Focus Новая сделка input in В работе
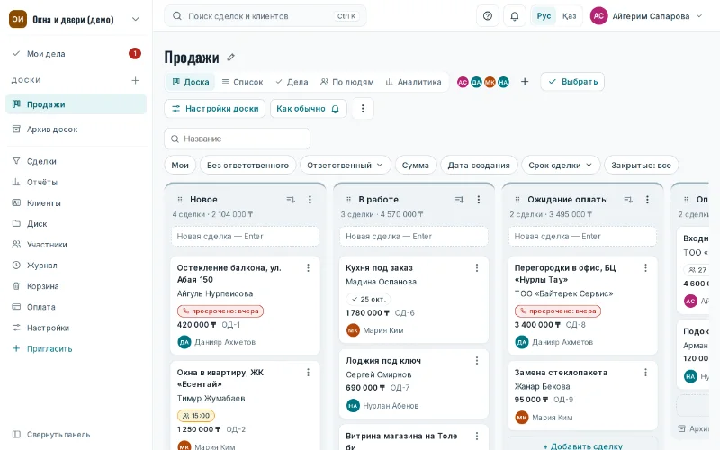This screenshot has height=450, width=720. point(414,237)
